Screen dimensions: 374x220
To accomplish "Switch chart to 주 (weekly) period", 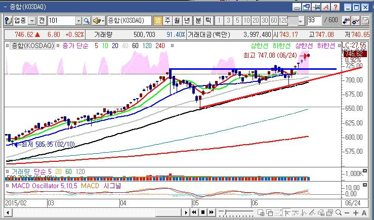I will (x=168, y=21).
